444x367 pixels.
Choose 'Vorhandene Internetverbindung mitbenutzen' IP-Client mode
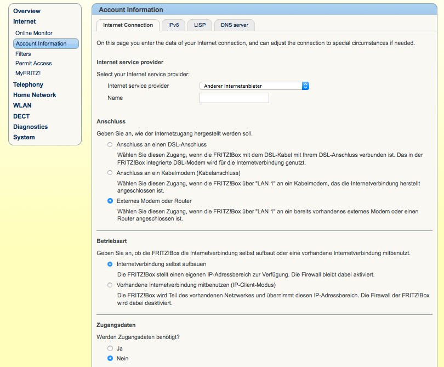[x=110, y=285]
